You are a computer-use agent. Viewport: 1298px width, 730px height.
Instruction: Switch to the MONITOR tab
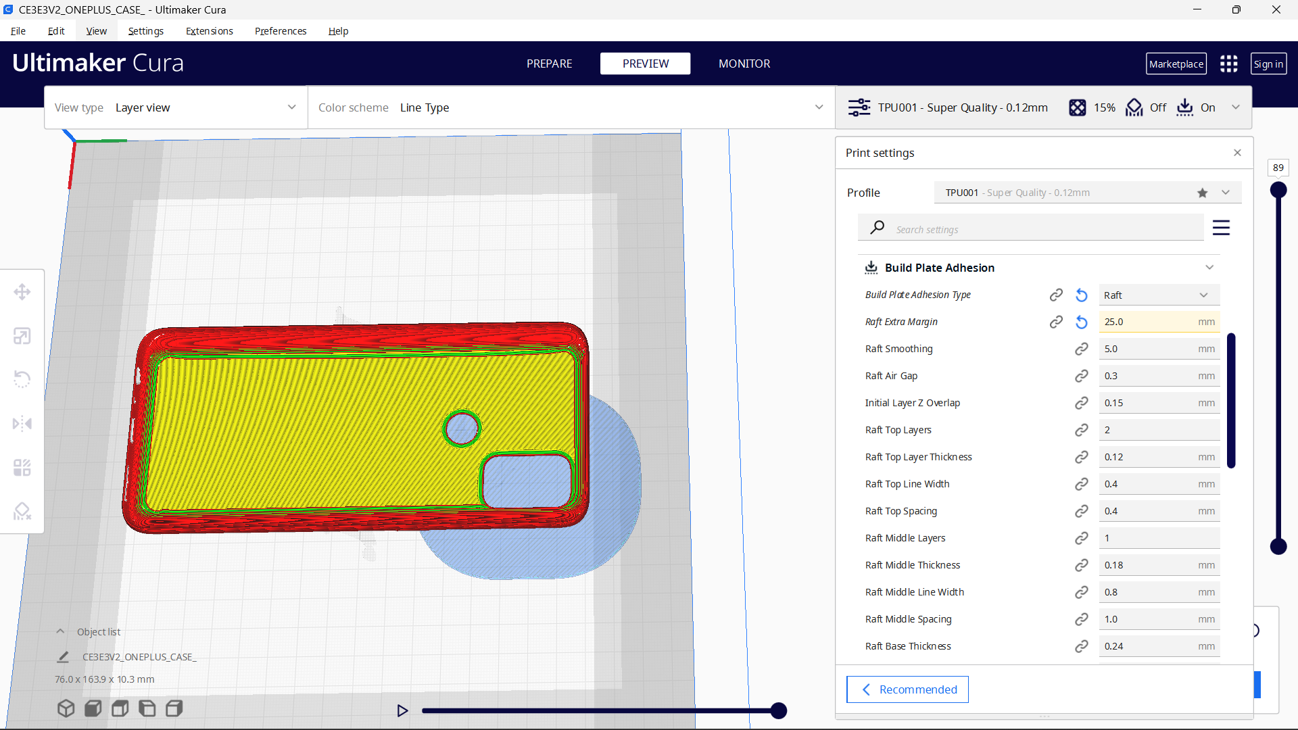click(744, 63)
